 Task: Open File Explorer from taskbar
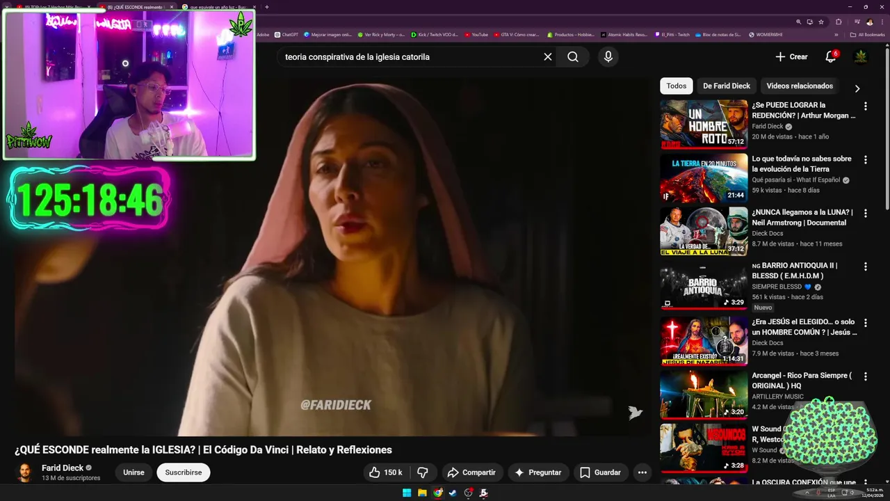[x=422, y=493]
